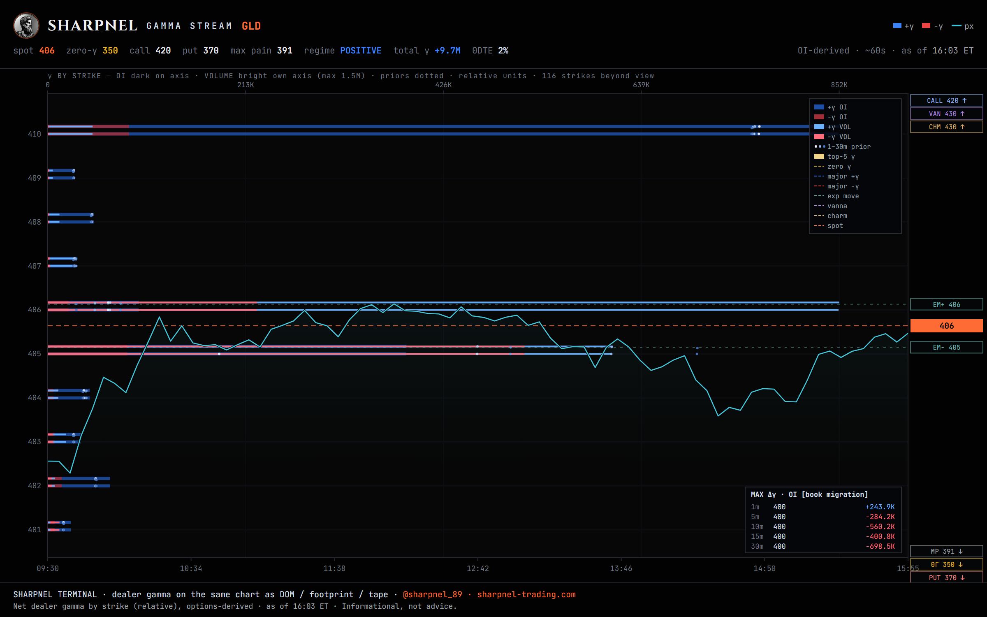The image size is (987, 617).
Task: Click the 0Γ 350 level tag
Action: pos(946,564)
